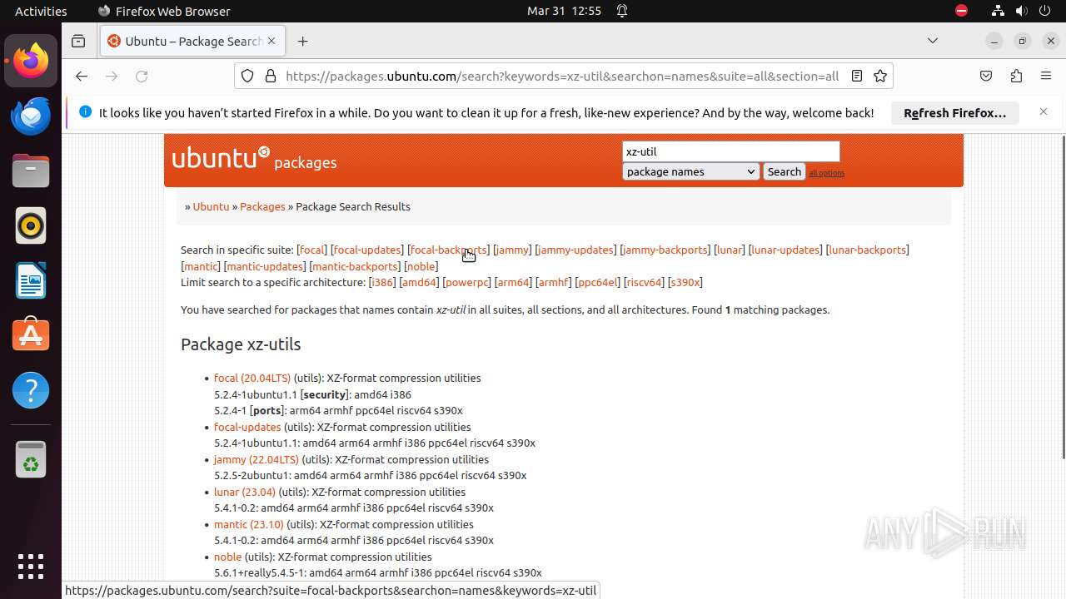Click the Refresh Firefox button

coord(955,112)
